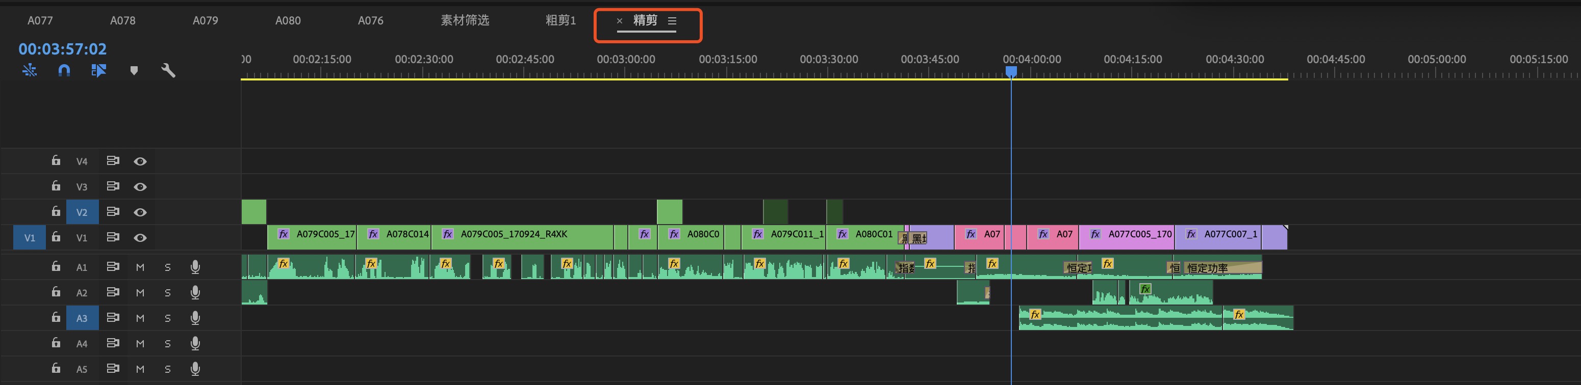The height and width of the screenshot is (385, 1581).
Task: Toggle sync lock for track A4
Action: click(112, 343)
